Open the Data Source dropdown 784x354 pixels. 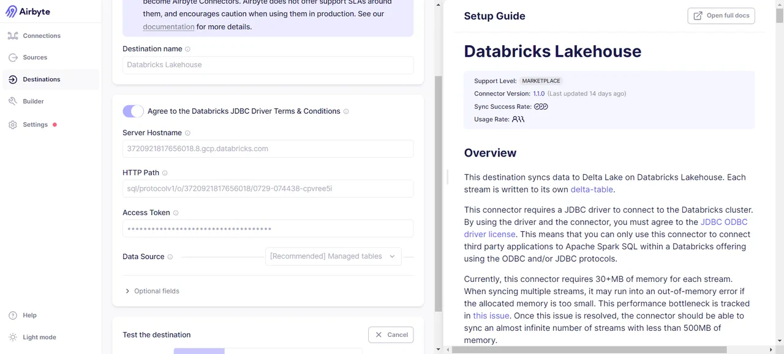tap(333, 256)
